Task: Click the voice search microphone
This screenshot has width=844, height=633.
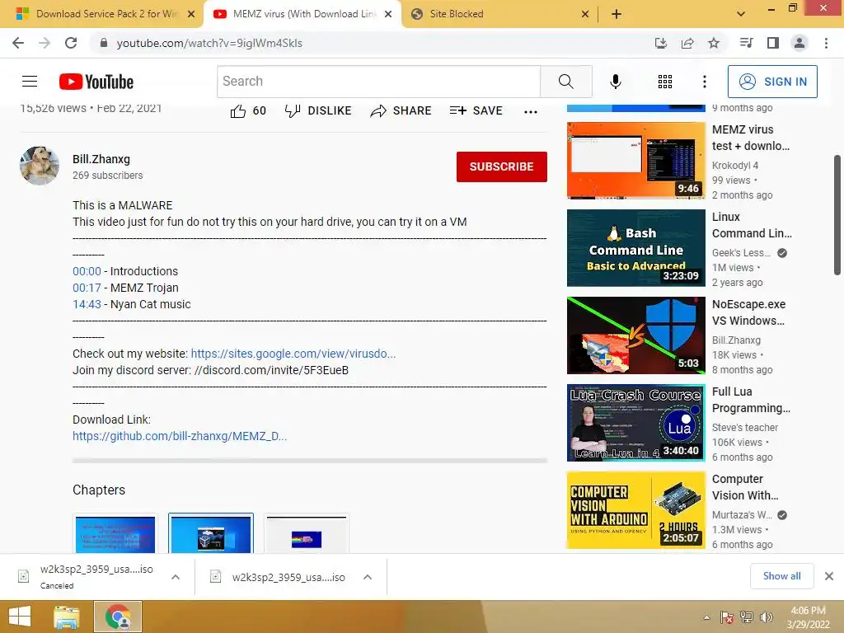Action: (x=615, y=82)
